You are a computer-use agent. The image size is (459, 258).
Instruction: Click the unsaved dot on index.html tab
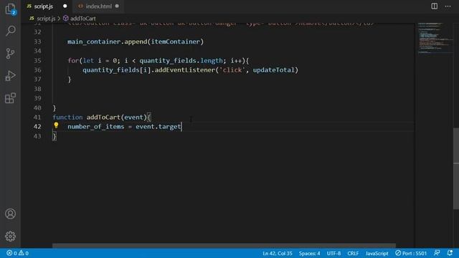pyautogui.click(x=117, y=6)
